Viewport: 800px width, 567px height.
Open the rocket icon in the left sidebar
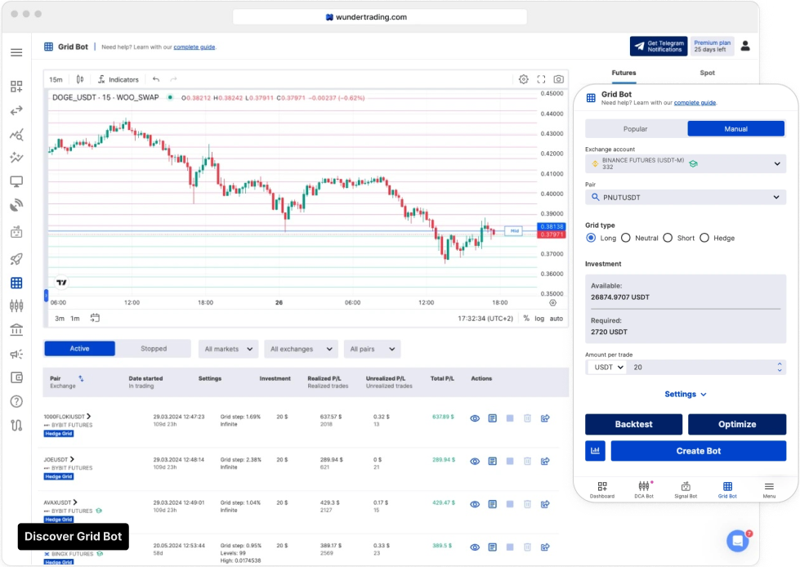point(16,258)
